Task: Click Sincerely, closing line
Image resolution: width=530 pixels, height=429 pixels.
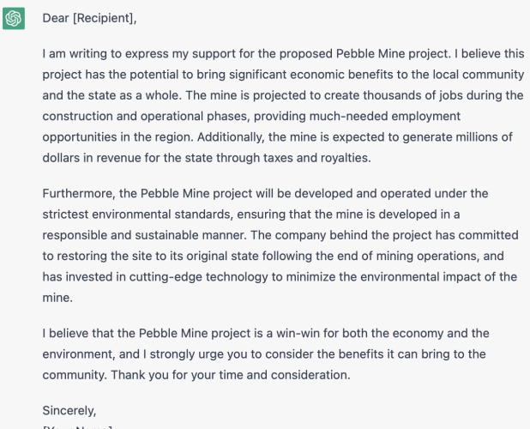Action: tap(69, 410)
